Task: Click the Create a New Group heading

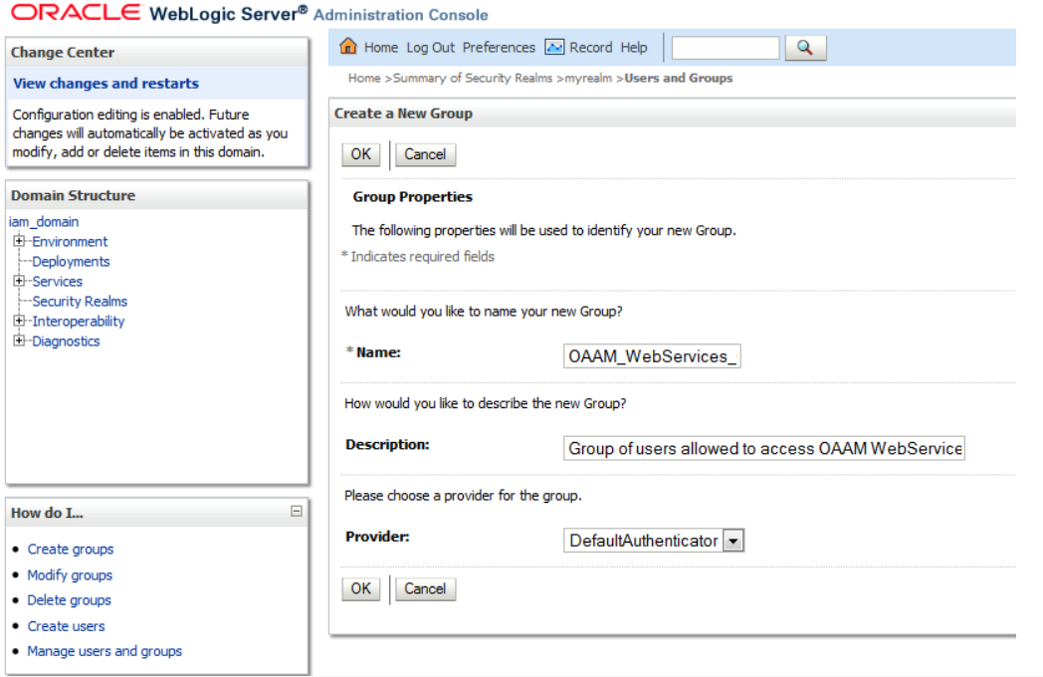Action: coord(403,113)
